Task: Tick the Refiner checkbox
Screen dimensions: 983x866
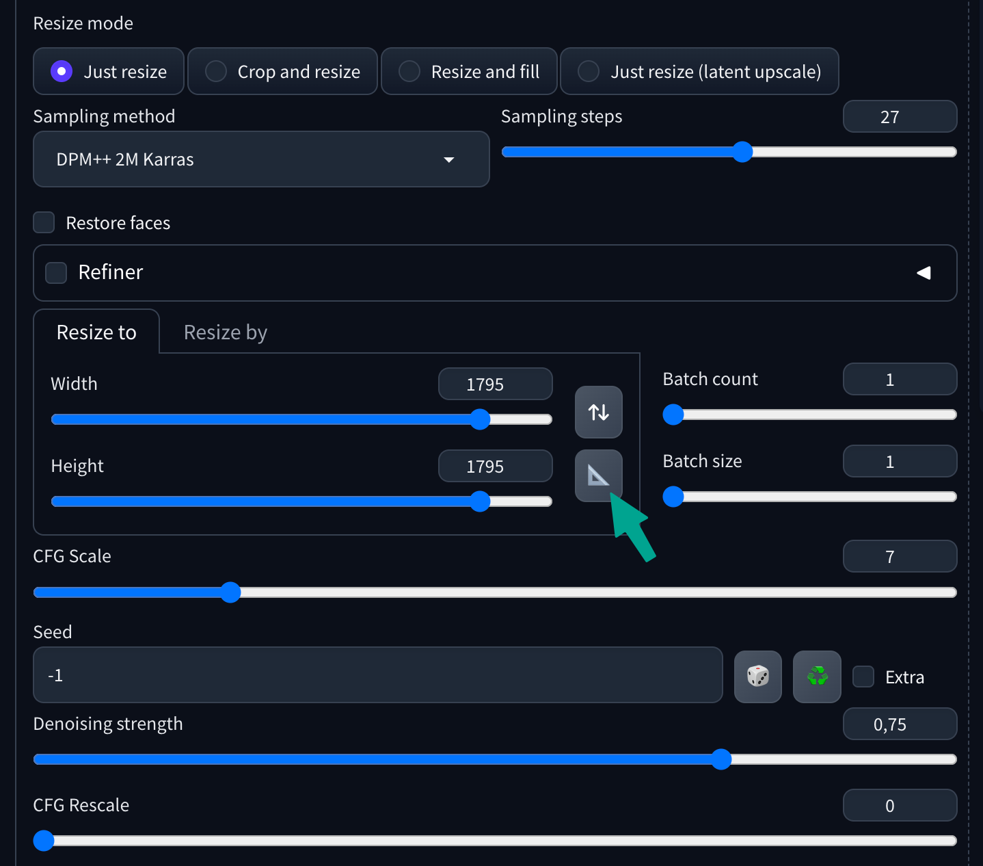Action: [56, 272]
